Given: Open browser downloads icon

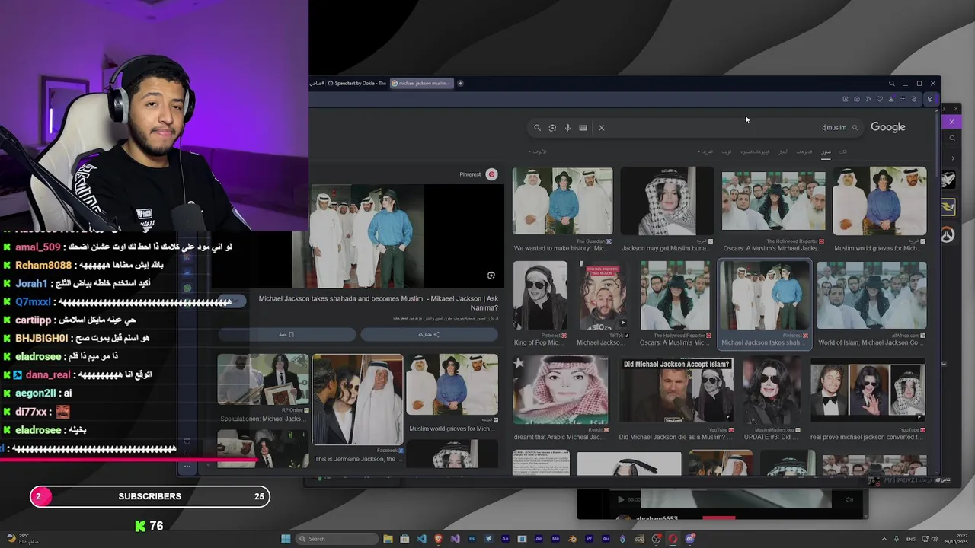Looking at the screenshot, I should (x=891, y=99).
